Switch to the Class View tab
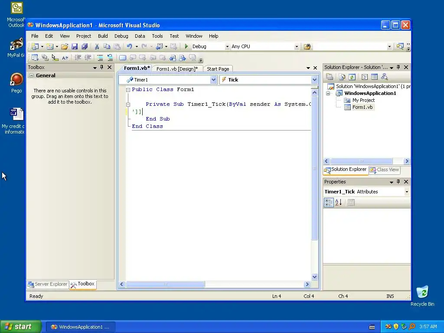This screenshot has width=444, height=333. (x=384, y=170)
